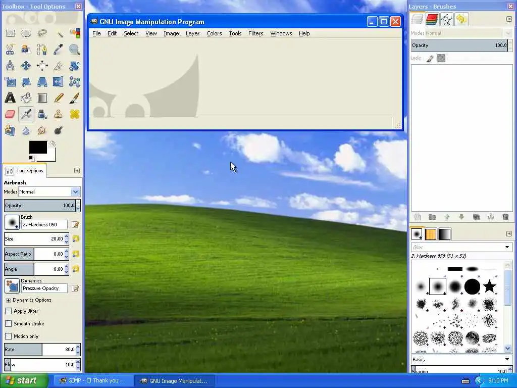Open the Filters menu
The image size is (517, 388).
pyautogui.click(x=255, y=33)
